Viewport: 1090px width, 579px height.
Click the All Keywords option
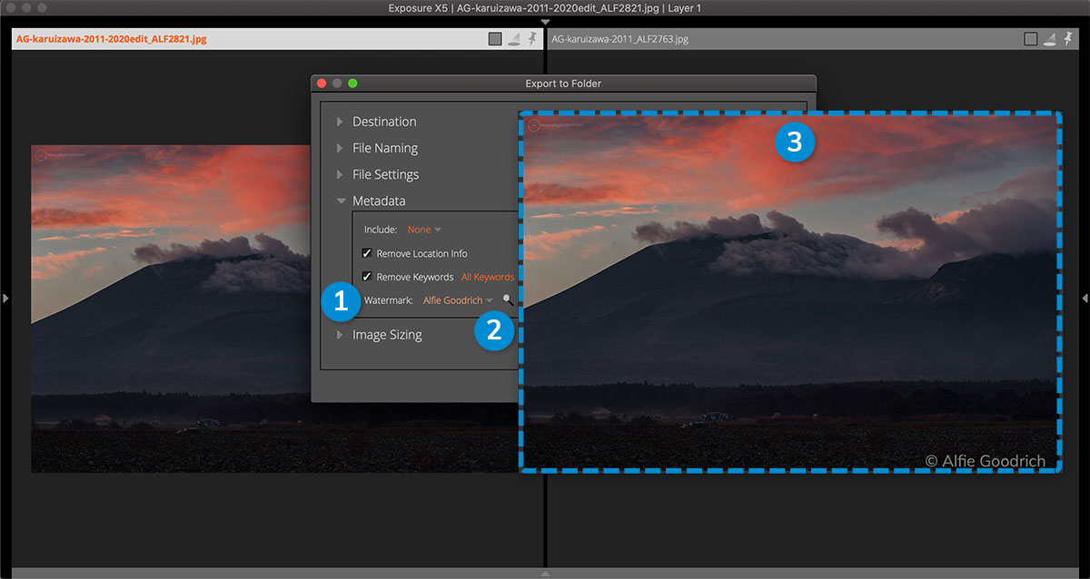(488, 277)
